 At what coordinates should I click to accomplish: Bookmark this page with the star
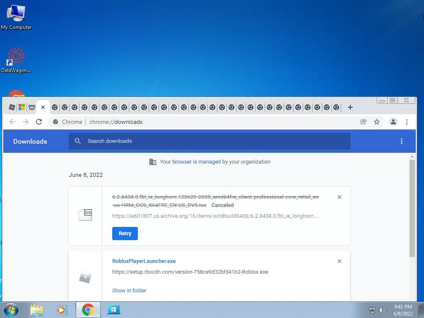(x=377, y=122)
